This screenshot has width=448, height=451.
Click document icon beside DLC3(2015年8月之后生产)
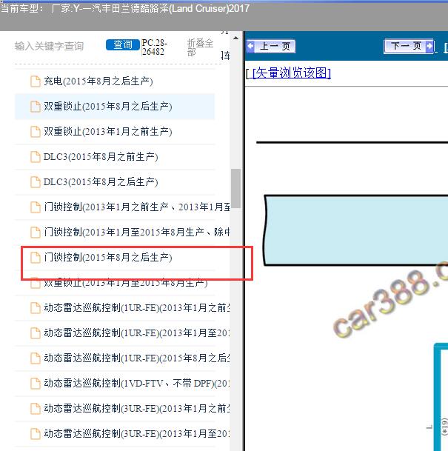(x=36, y=182)
